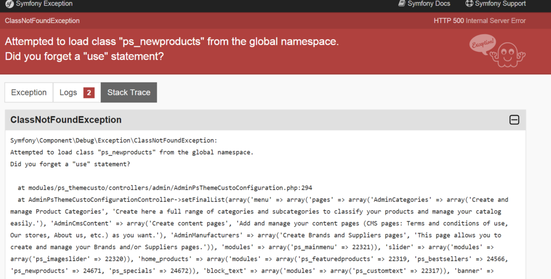Switch to the Stack Trace tab

[x=128, y=92]
